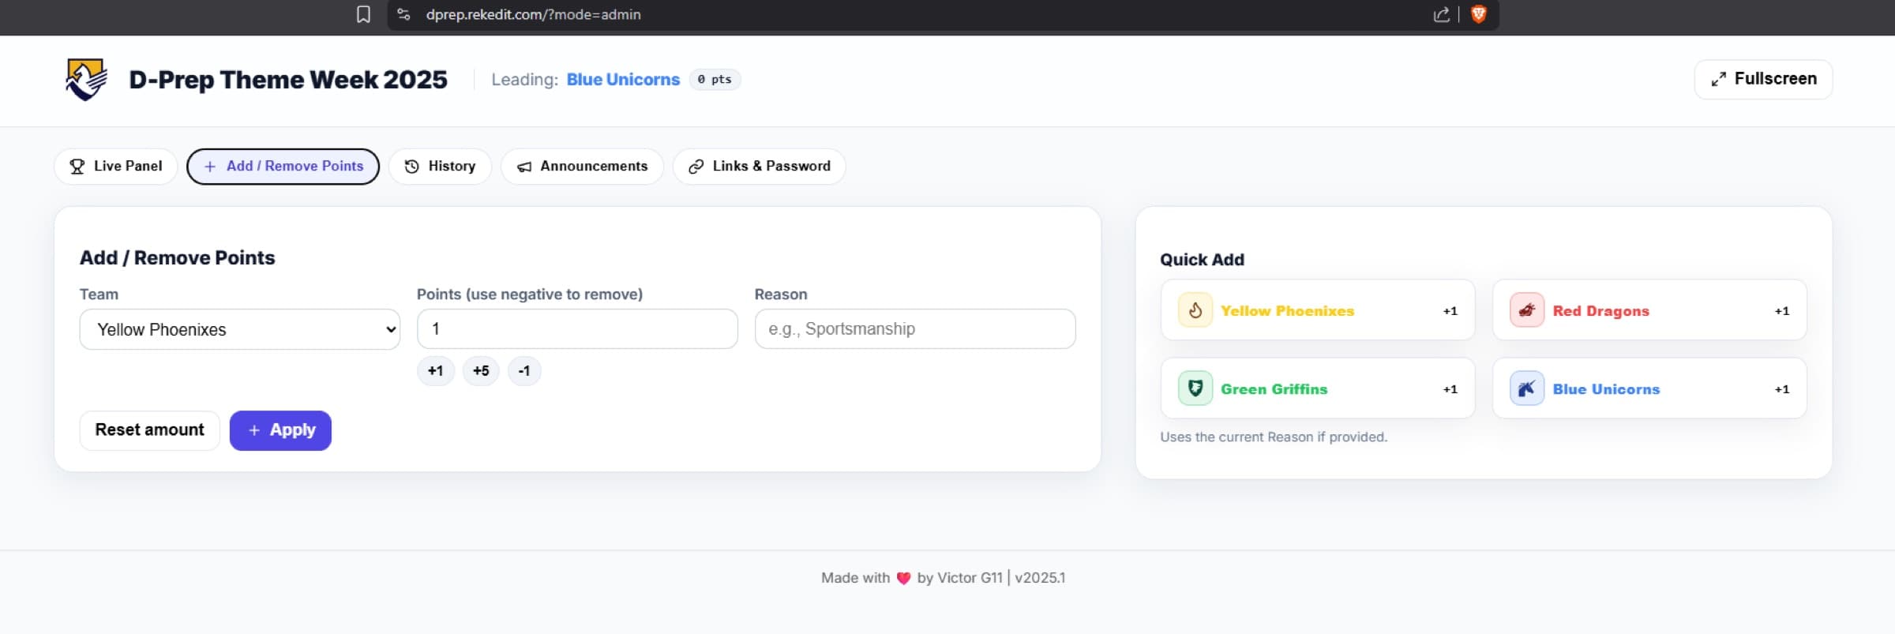The width and height of the screenshot is (1895, 634).
Task: Expand the Team dropdown
Action: coord(240,329)
